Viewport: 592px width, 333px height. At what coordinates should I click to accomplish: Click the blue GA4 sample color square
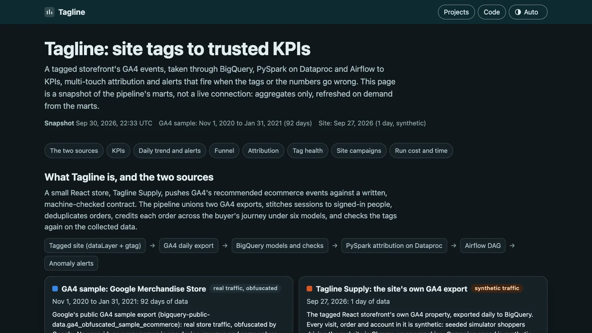click(x=55, y=289)
